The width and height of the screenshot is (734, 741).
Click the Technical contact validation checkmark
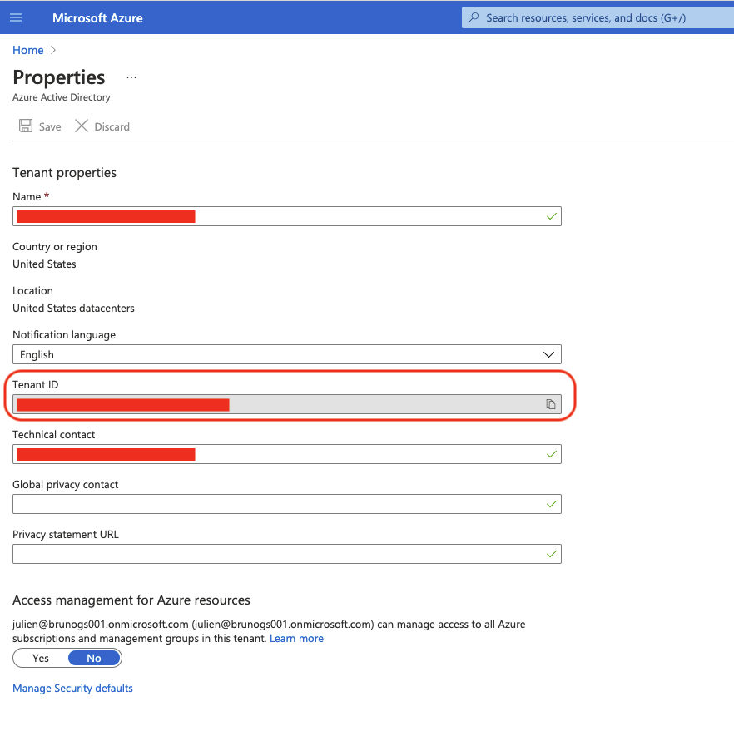click(x=552, y=454)
